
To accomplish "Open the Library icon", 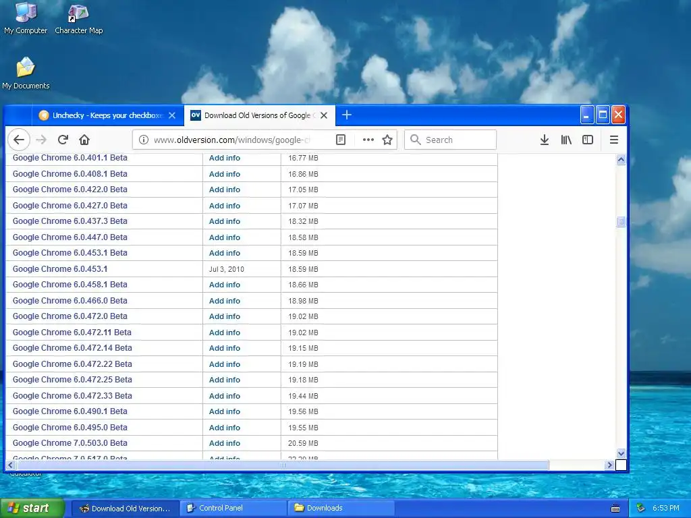I will coord(566,140).
